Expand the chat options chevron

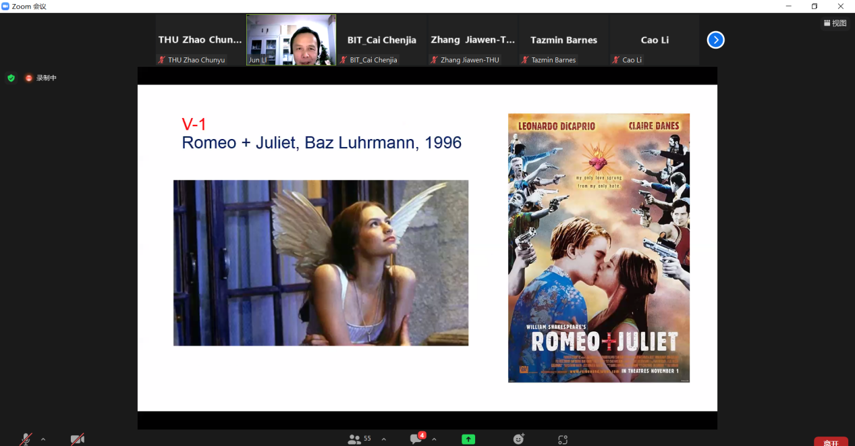pos(434,439)
